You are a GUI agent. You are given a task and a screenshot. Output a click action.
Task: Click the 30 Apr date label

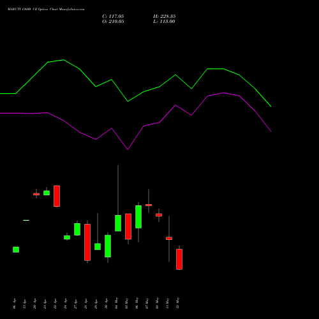click(x=107, y=304)
